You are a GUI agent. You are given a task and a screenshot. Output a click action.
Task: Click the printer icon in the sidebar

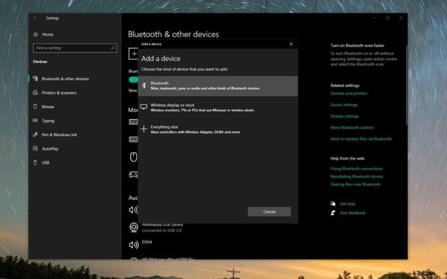[35, 92]
